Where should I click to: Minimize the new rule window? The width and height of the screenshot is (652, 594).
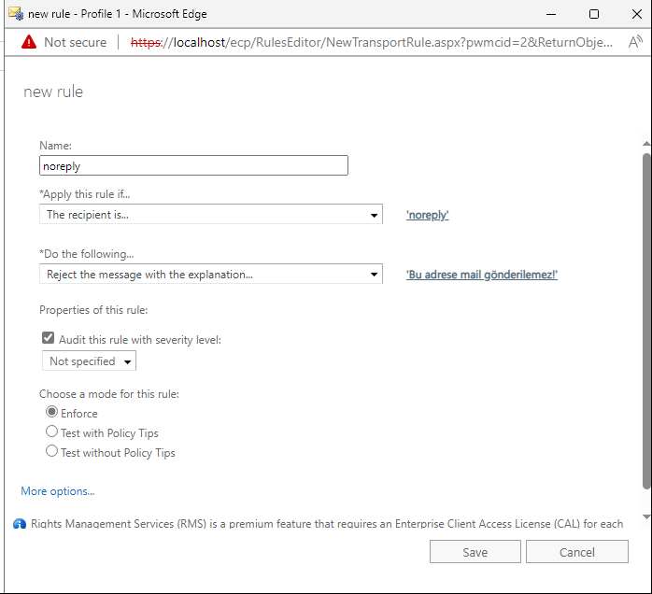point(550,14)
